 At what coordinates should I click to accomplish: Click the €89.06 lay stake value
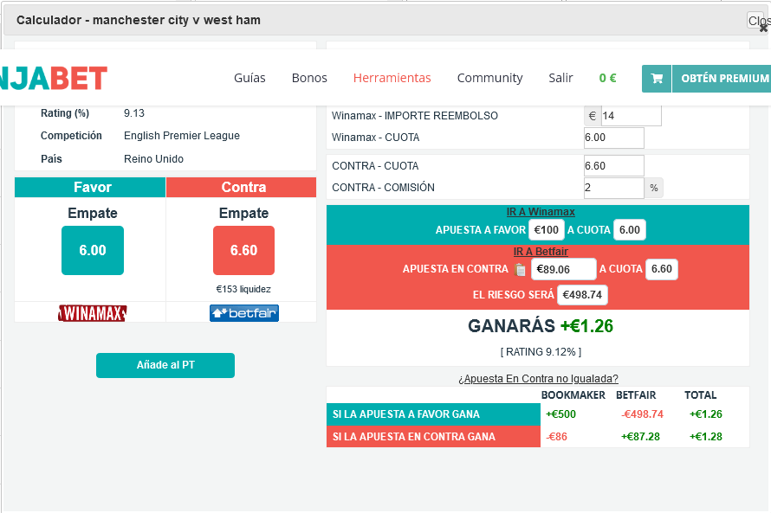tap(563, 269)
